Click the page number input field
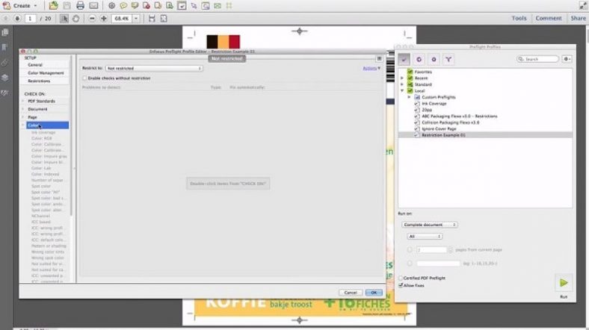Viewport: 589px width, 330px height. point(31,18)
